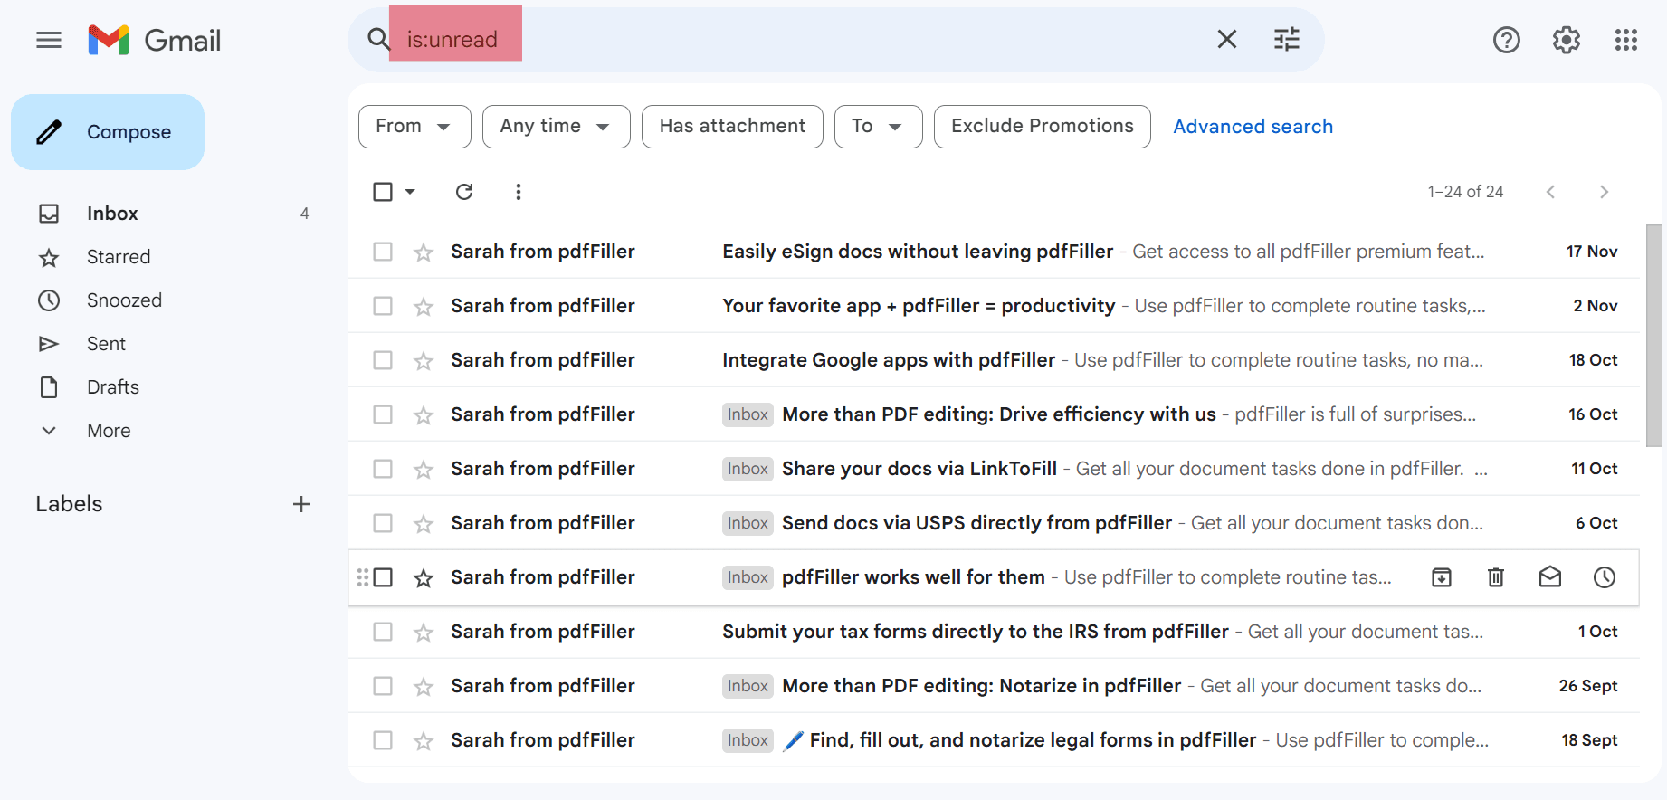Star the 'Integrate Google apps' email
The width and height of the screenshot is (1667, 800).
[x=424, y=361]
